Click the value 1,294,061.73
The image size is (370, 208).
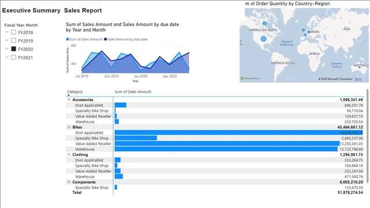(x=351, y=155)
